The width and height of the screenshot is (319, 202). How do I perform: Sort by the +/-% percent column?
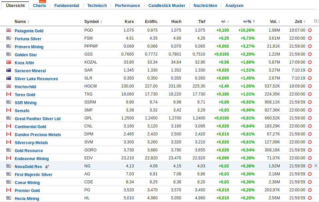click(249, 22)
